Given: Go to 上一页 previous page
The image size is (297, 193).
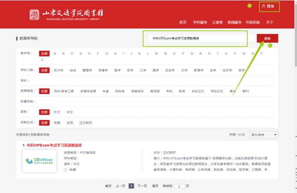Looking at the screenshot, I should point(120,186).
